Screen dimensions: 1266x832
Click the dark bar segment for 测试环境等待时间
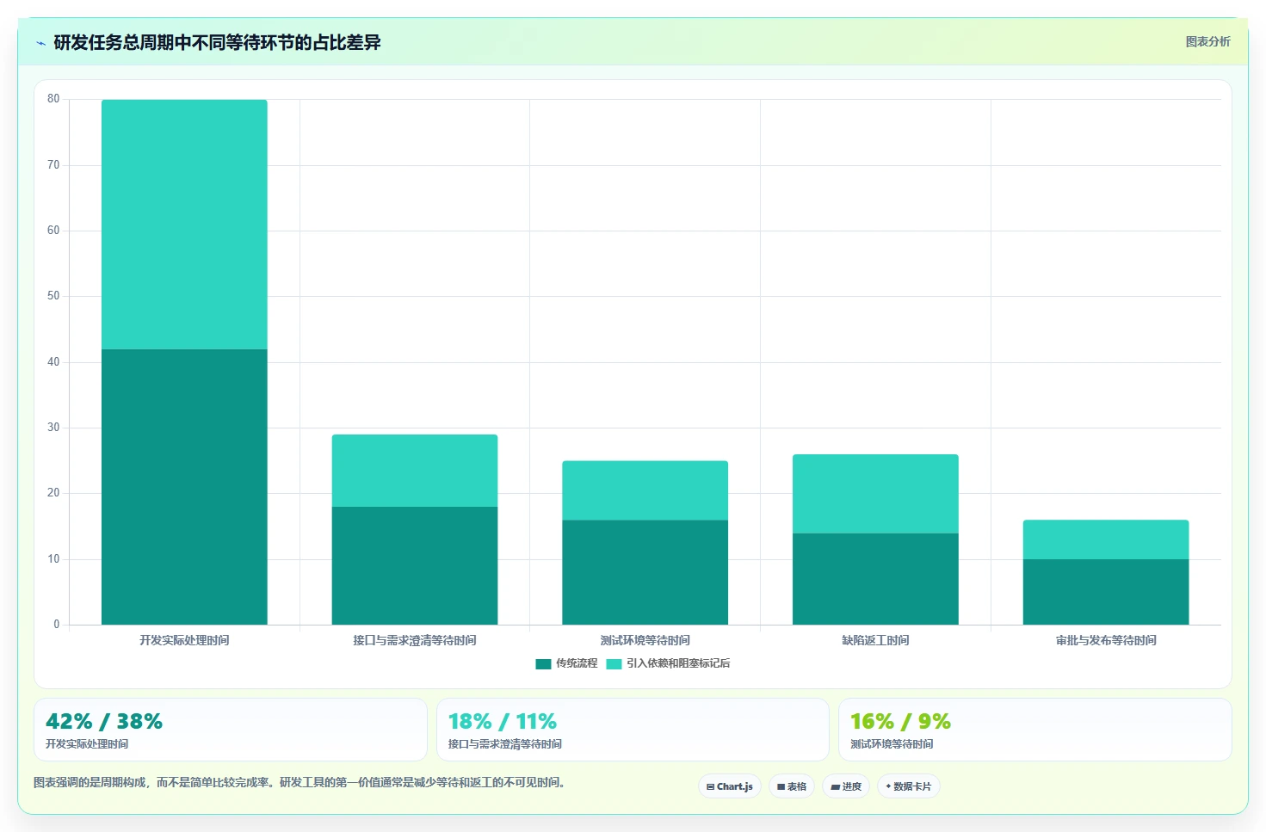(x=645, y=572)
